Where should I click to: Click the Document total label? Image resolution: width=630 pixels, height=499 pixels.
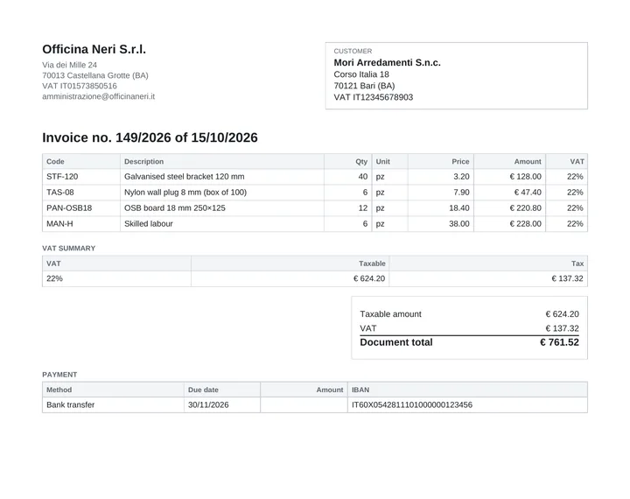pos(396,342)
